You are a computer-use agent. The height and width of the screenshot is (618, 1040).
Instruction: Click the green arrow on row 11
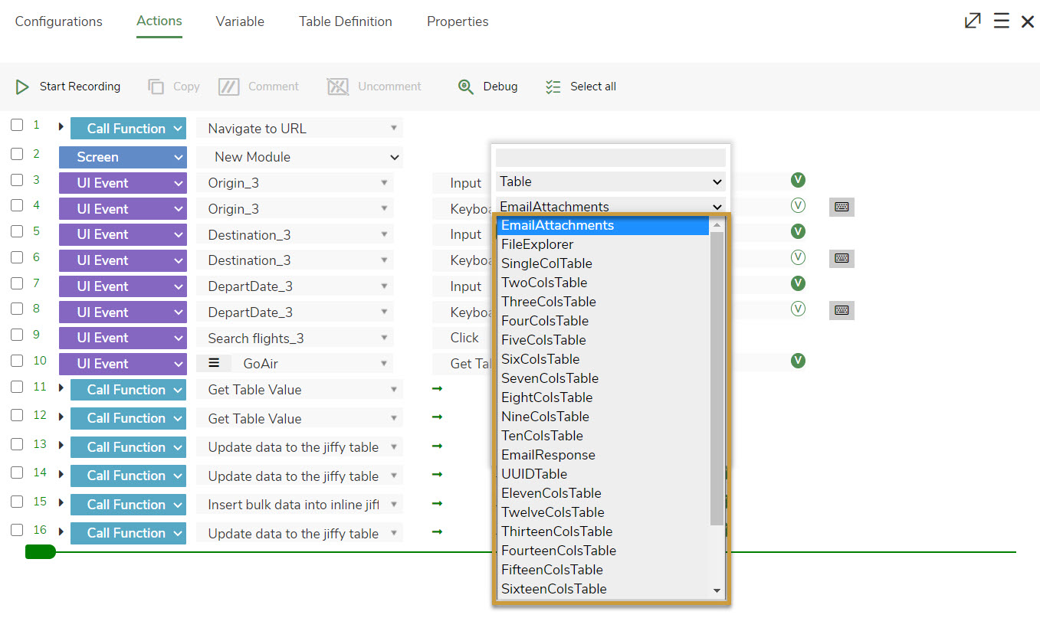(437, 389)
